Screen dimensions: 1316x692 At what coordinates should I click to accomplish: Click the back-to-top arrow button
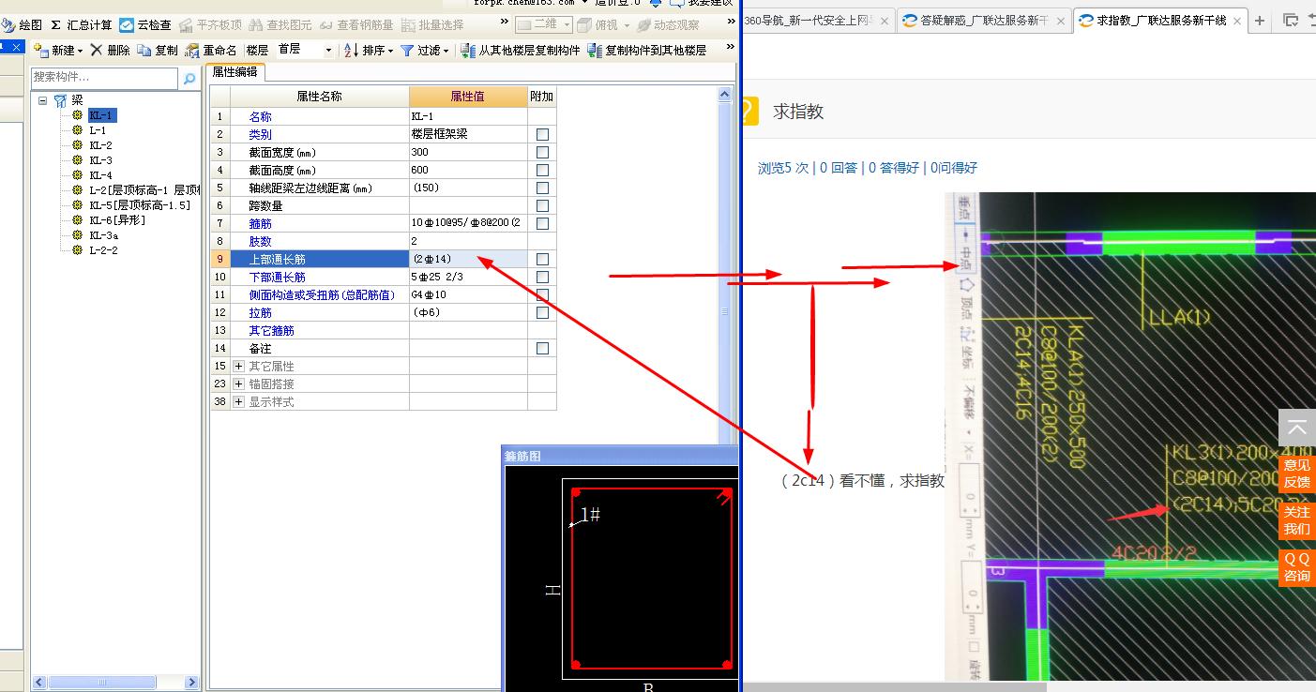pyautogui.click(x=1297, y=428)
